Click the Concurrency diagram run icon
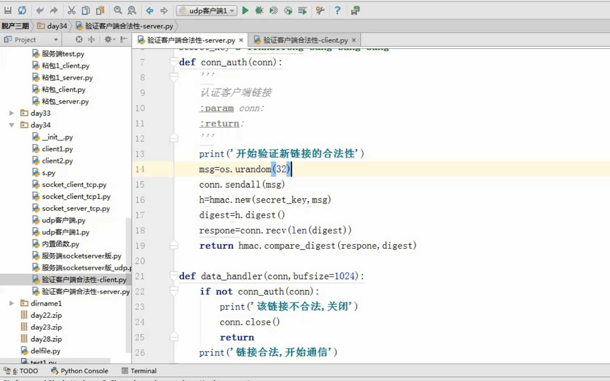The height and width of the screenshot is (381, 610). [x=302, y=11]
